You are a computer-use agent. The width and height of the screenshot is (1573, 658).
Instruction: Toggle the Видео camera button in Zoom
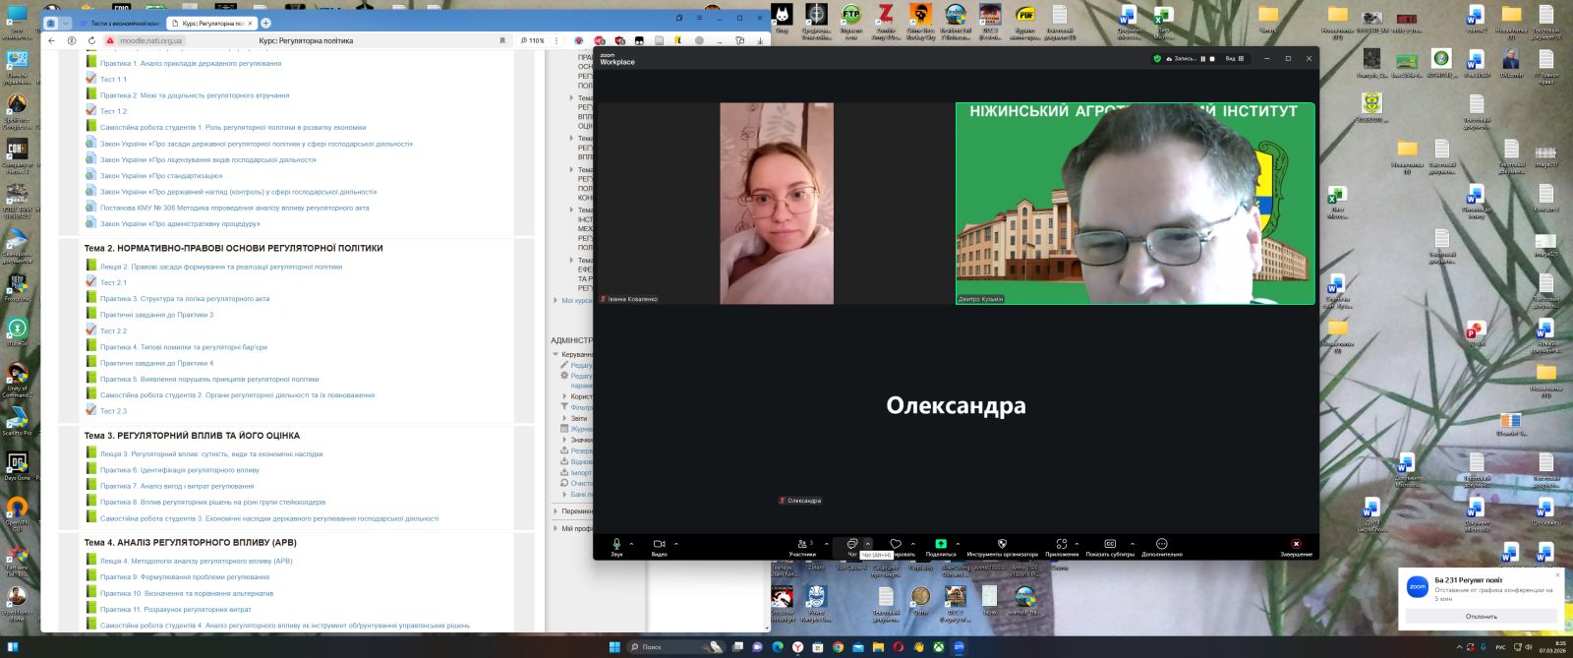point(659,544)
